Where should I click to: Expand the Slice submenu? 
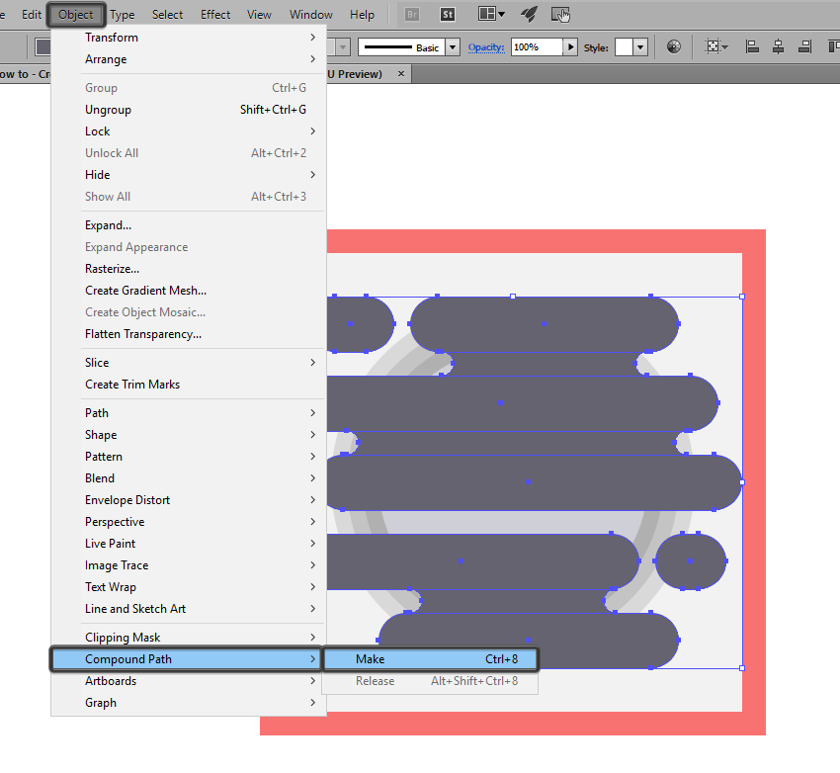tap(189, 363)
